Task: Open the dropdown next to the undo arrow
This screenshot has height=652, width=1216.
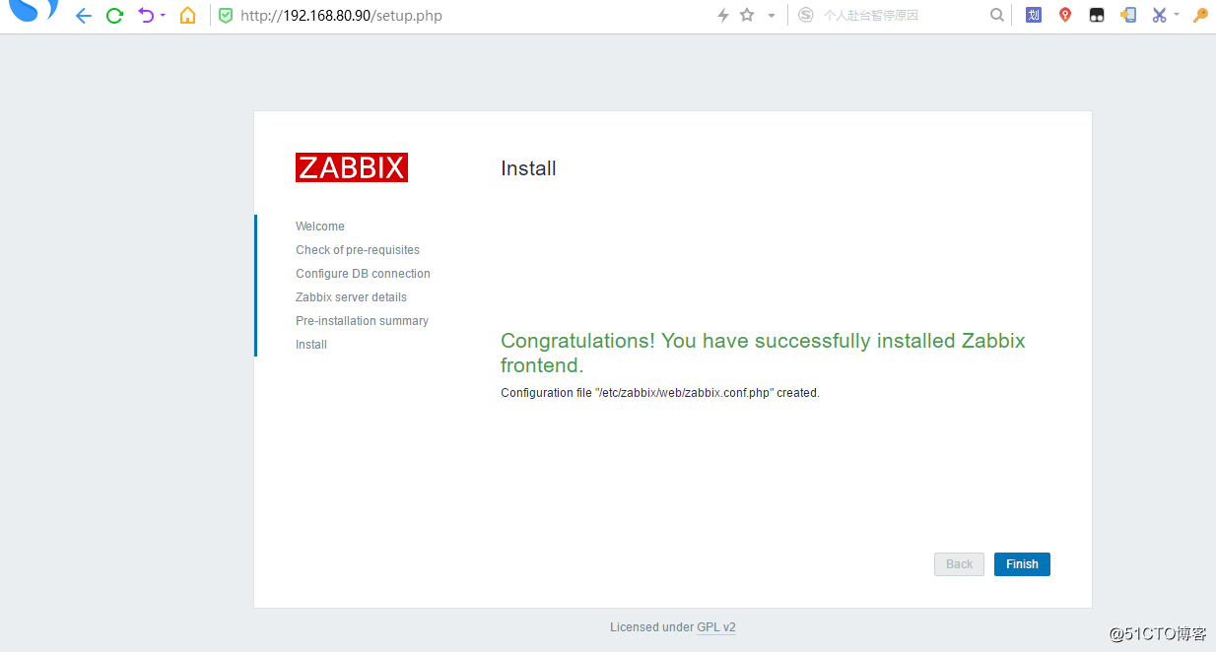Action: point(163,16)
